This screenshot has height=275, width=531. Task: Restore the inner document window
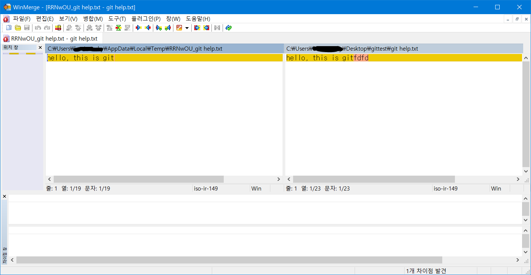coord(517,19)
